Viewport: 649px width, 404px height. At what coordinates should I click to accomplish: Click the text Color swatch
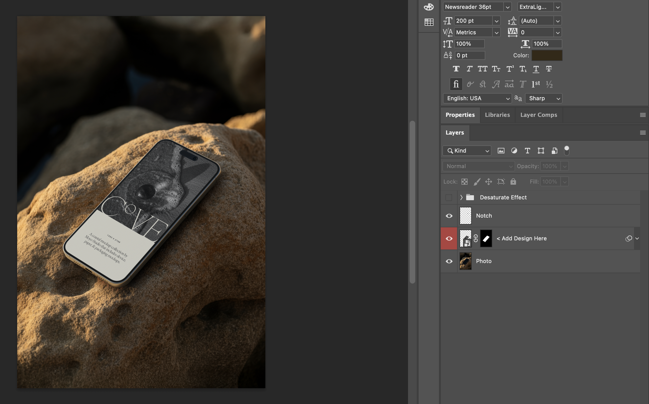[x=547, y=55]
